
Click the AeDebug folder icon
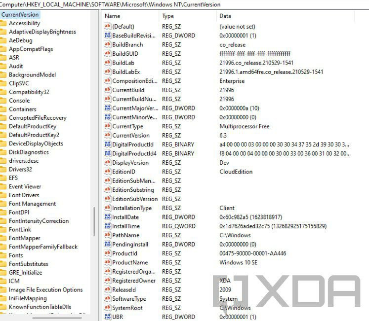pos(3,40)
